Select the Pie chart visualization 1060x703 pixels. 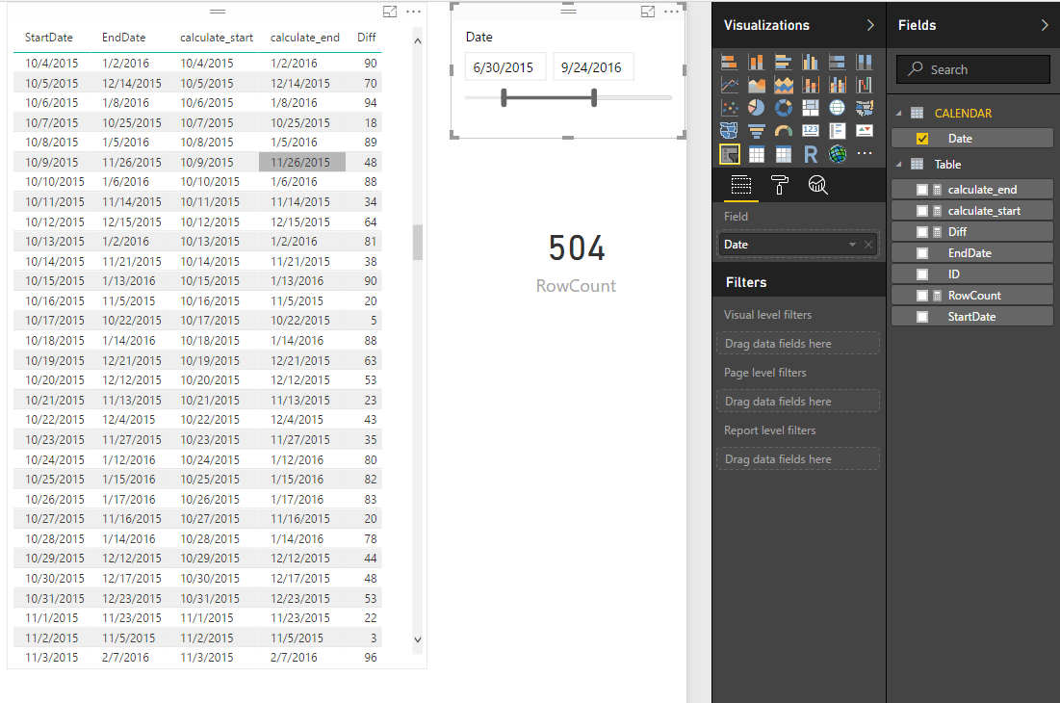point(757,108)
